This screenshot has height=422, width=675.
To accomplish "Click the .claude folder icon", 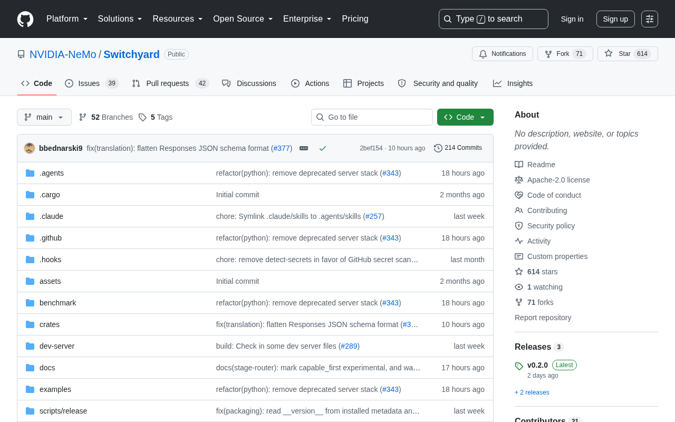I will (30, 216).
